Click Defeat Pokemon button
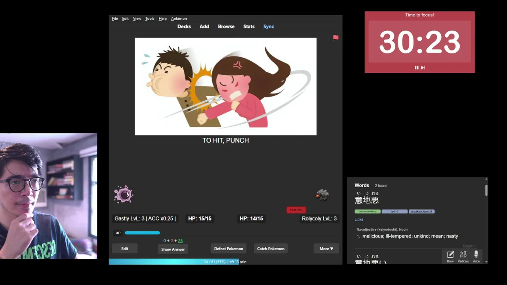This screenshot has width=507, height=285. 229,249
